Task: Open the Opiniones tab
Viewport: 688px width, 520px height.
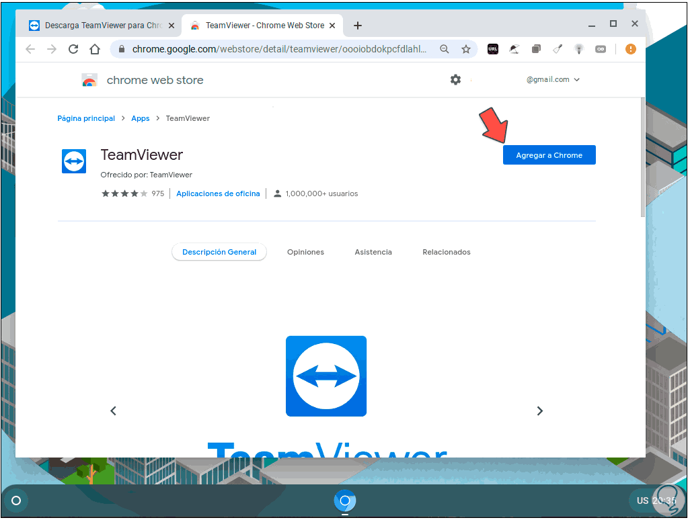Action: coord(305,252)
